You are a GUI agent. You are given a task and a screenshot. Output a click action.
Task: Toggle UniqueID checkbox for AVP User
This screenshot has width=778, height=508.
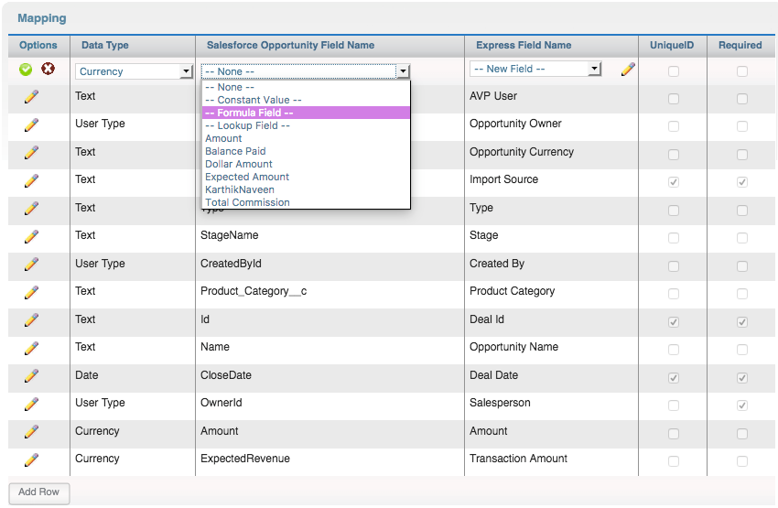(674, 99)
